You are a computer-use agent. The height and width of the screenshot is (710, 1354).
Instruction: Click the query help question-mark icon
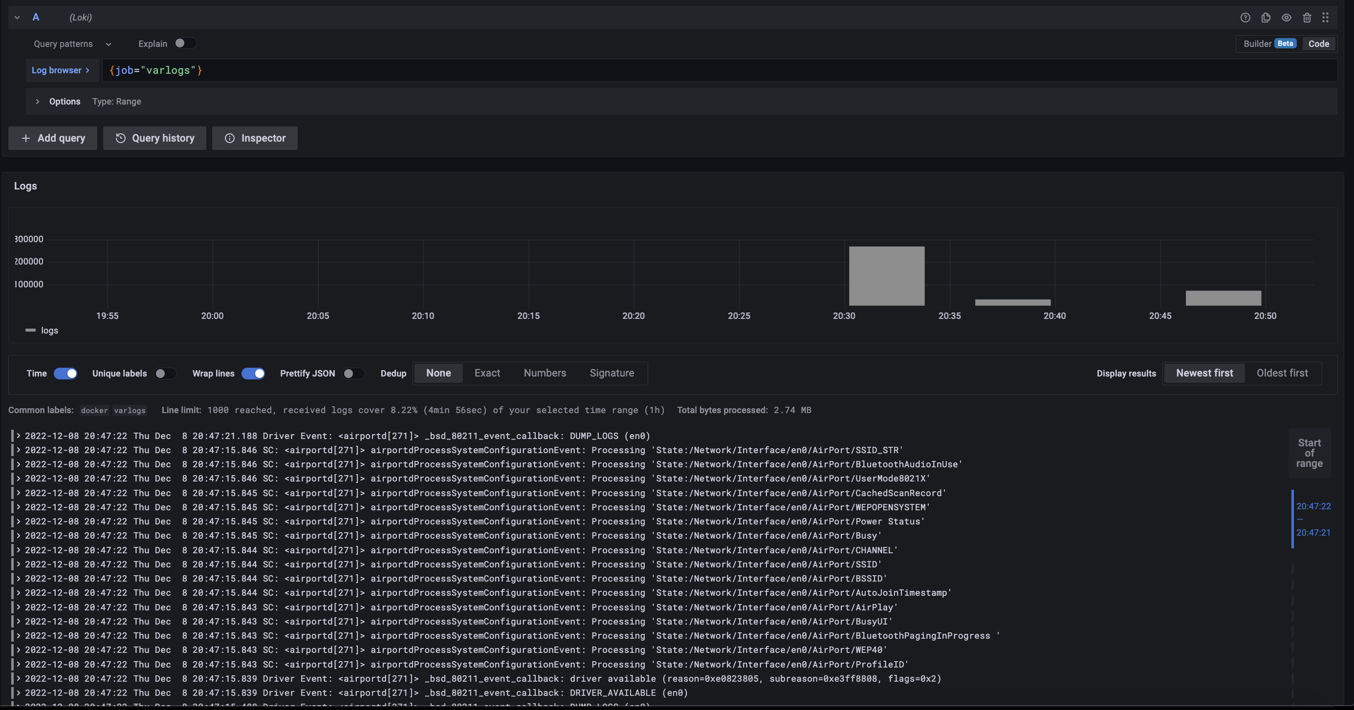coord(1245,17)
